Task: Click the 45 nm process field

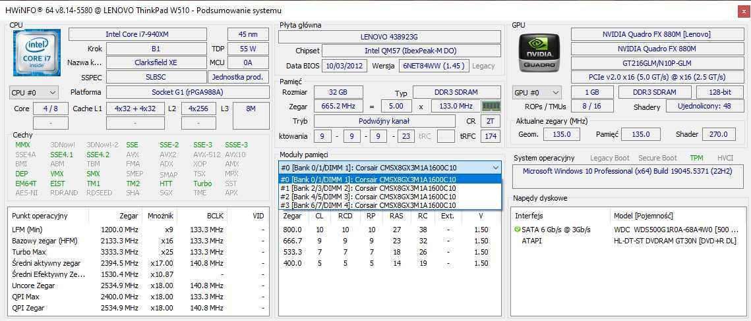Action: click(248, 34)
